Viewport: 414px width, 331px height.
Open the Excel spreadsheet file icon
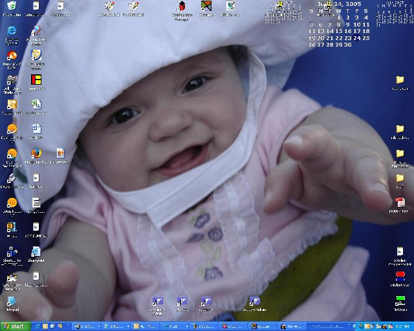click(36, 104)
